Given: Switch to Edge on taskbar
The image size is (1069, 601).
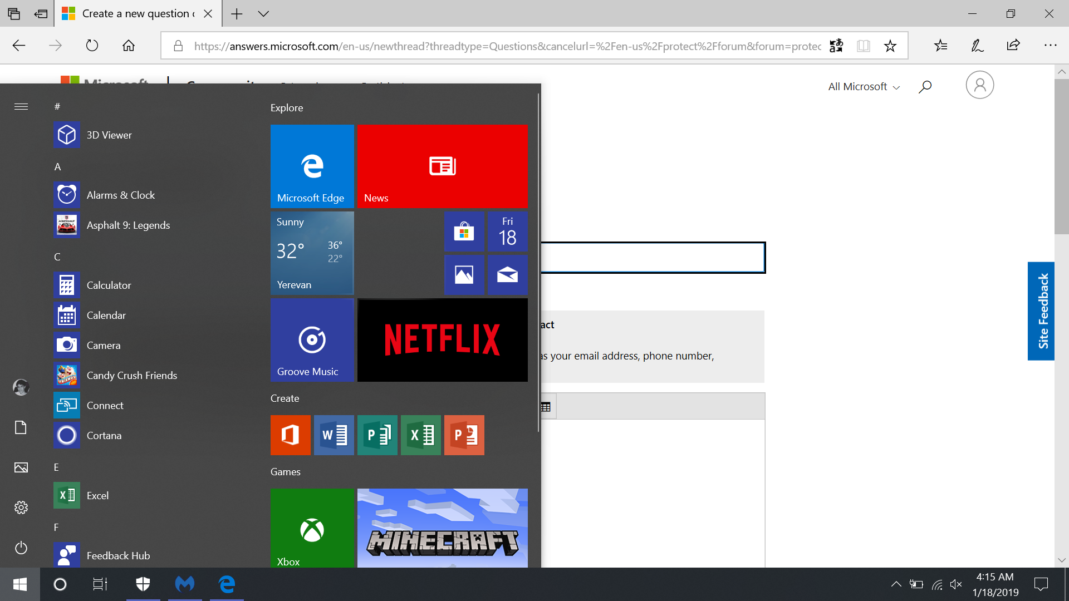Looking at the screenshot, I should 227,584.
